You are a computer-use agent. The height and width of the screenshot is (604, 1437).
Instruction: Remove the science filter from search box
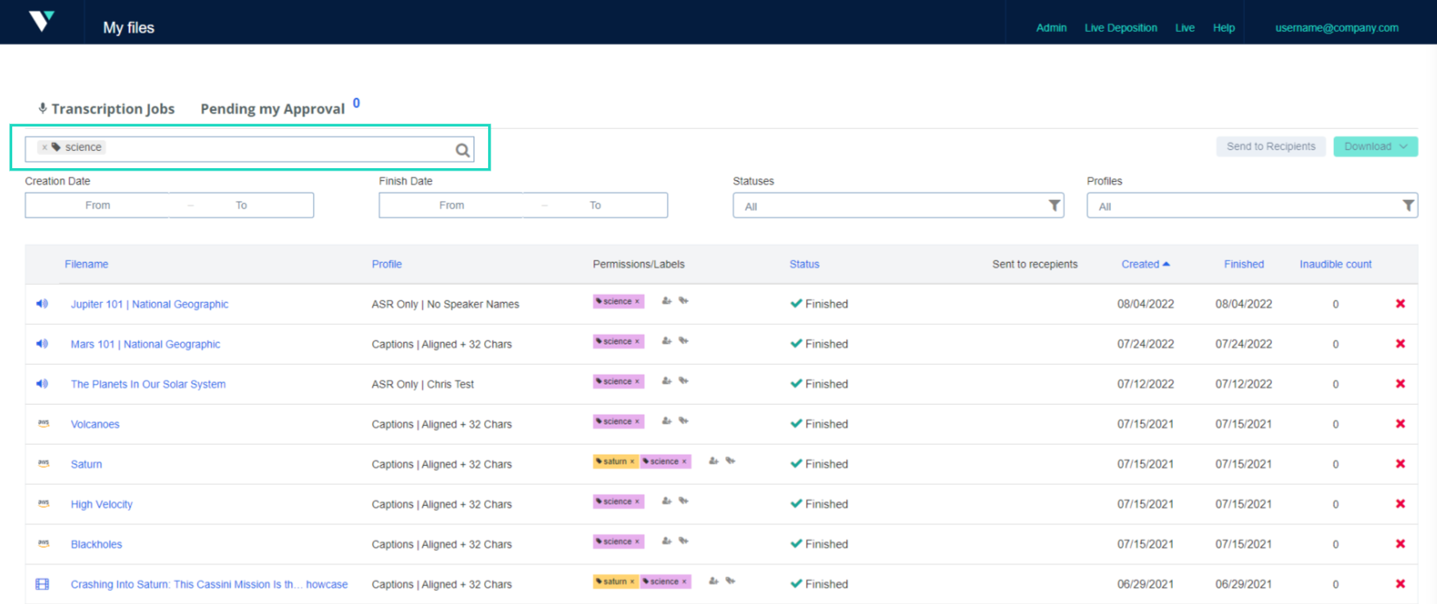45,148
